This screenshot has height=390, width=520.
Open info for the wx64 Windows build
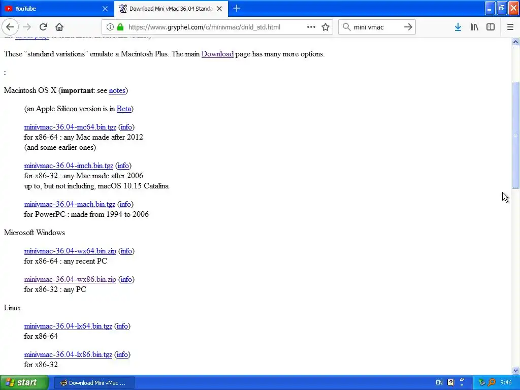pyautogui.click(x=126, y=251)
